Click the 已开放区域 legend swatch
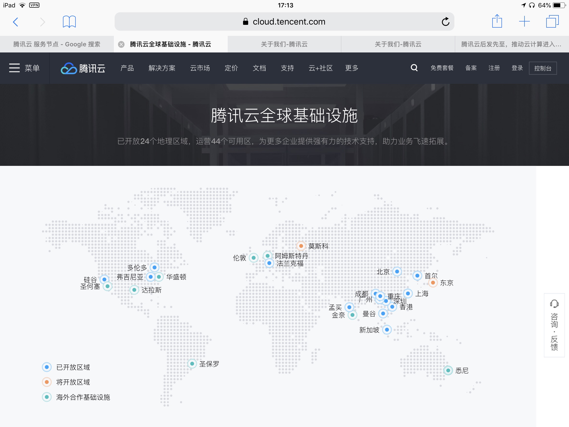This screenshot has width=569, height=427. pyautogui.click(x=47, y=367)
